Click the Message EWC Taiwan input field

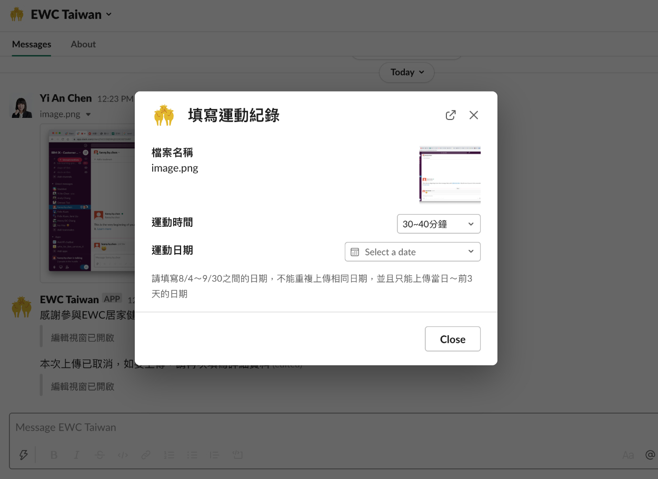316,427
